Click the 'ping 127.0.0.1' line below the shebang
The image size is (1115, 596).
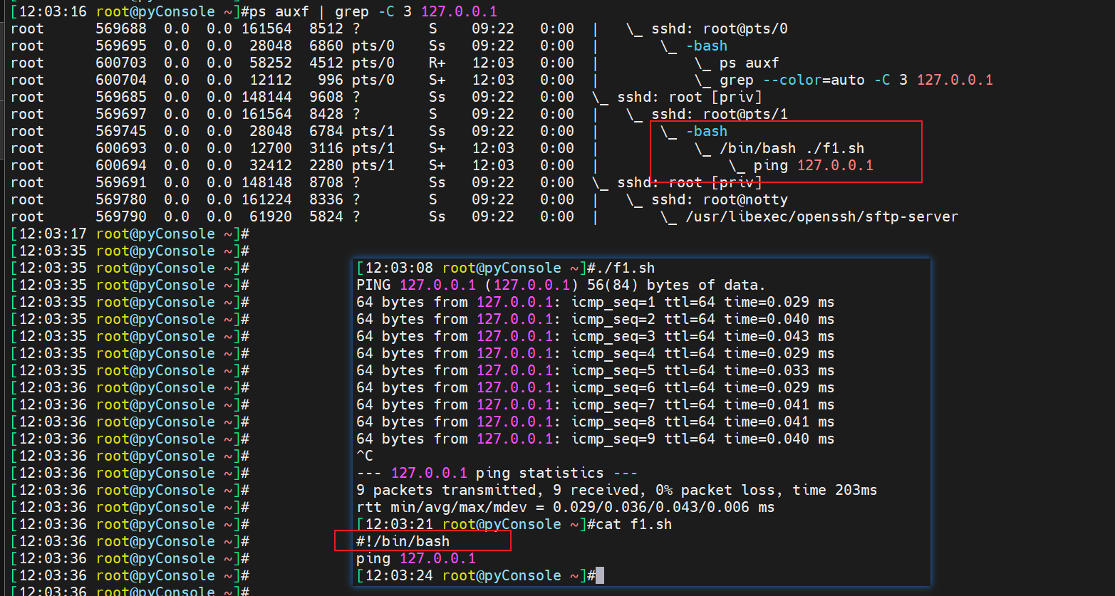(416, 558)
